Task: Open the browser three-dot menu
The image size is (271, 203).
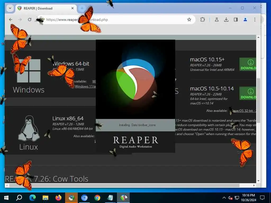Action: pyautogui.click(x=255, y=20)
